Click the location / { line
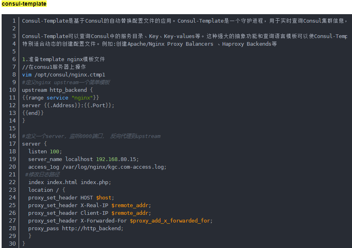The height and width of the screenshot is (248, 352). pyautogui.click(x=47, y=190)
